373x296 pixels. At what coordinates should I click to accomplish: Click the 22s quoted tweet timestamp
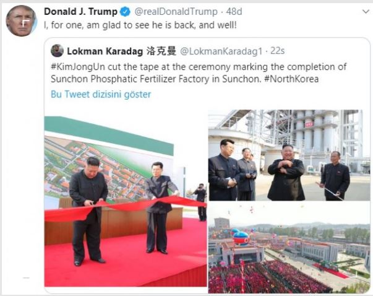tap(277, 51)
